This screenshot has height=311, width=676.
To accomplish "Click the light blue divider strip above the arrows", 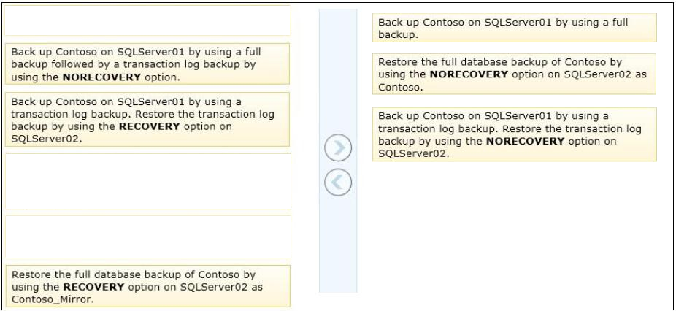I will click(x=338, y=69).
